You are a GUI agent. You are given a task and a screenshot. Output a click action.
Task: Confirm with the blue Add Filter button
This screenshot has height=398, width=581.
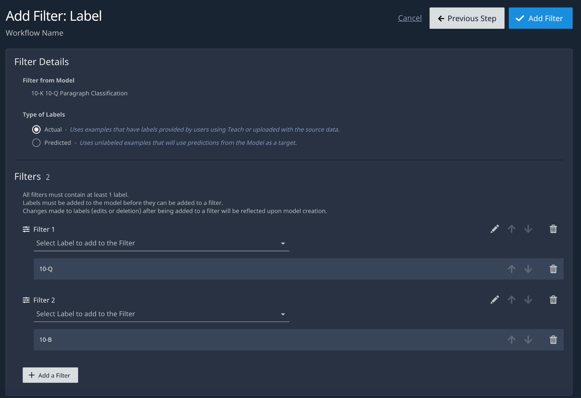click(x=541, y=18)
